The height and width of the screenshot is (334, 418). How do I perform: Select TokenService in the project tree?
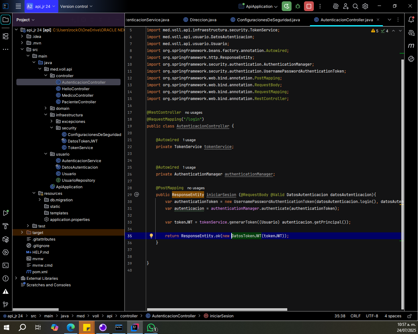point(80,147)
